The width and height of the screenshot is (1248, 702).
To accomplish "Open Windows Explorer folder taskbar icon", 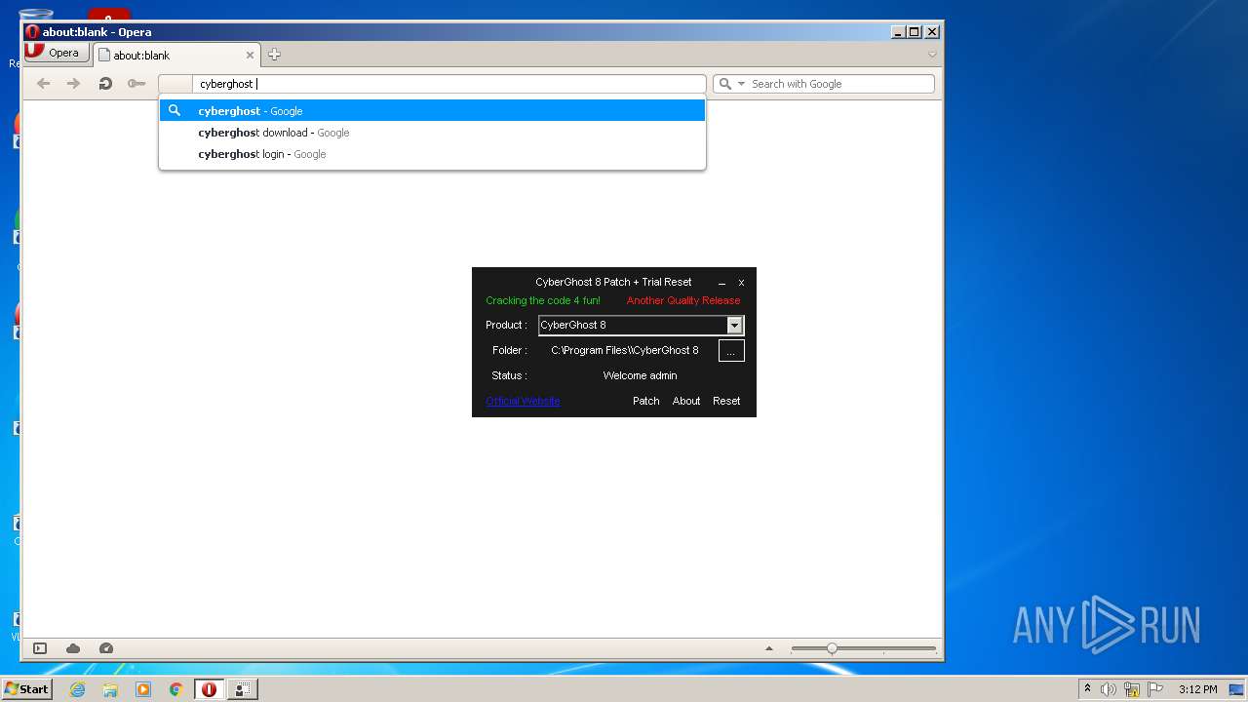I will click(x=110, y=689).
